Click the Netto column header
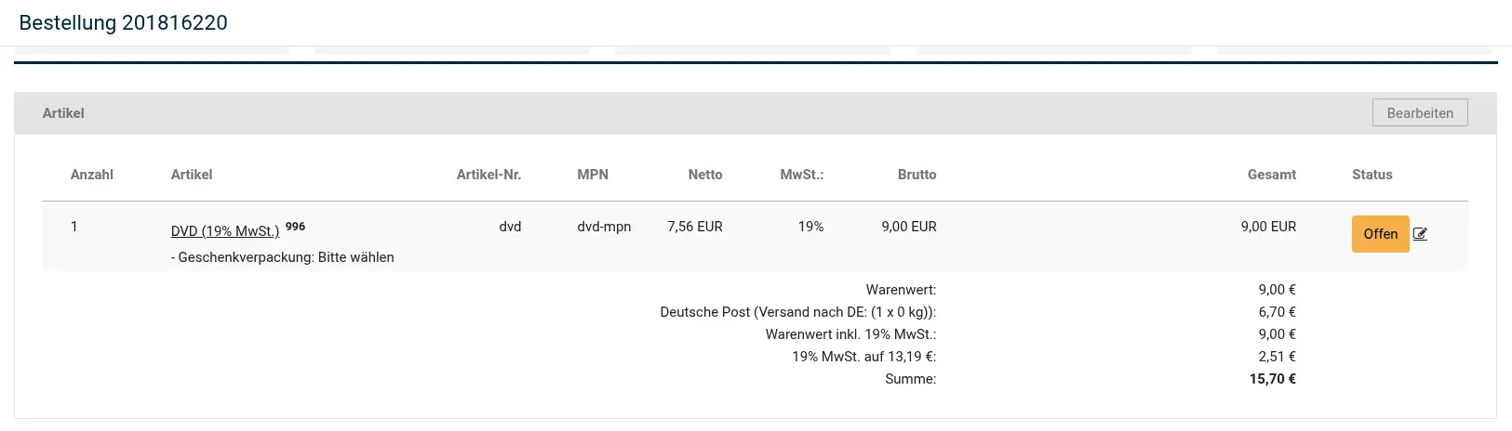The image size is (1512, 431). pyautogui.click(x=705, y=175)
